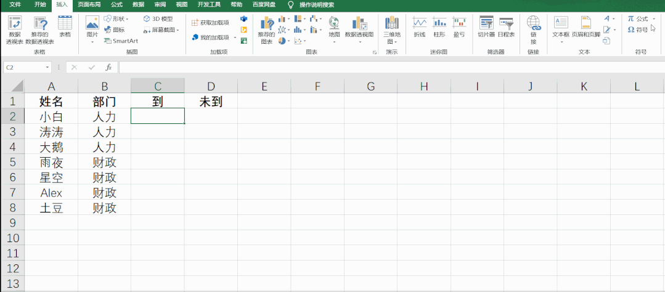Insert Win/Loss sparkline (盈亏)
The image size is (665, 292).
click(x=459, y=26)
